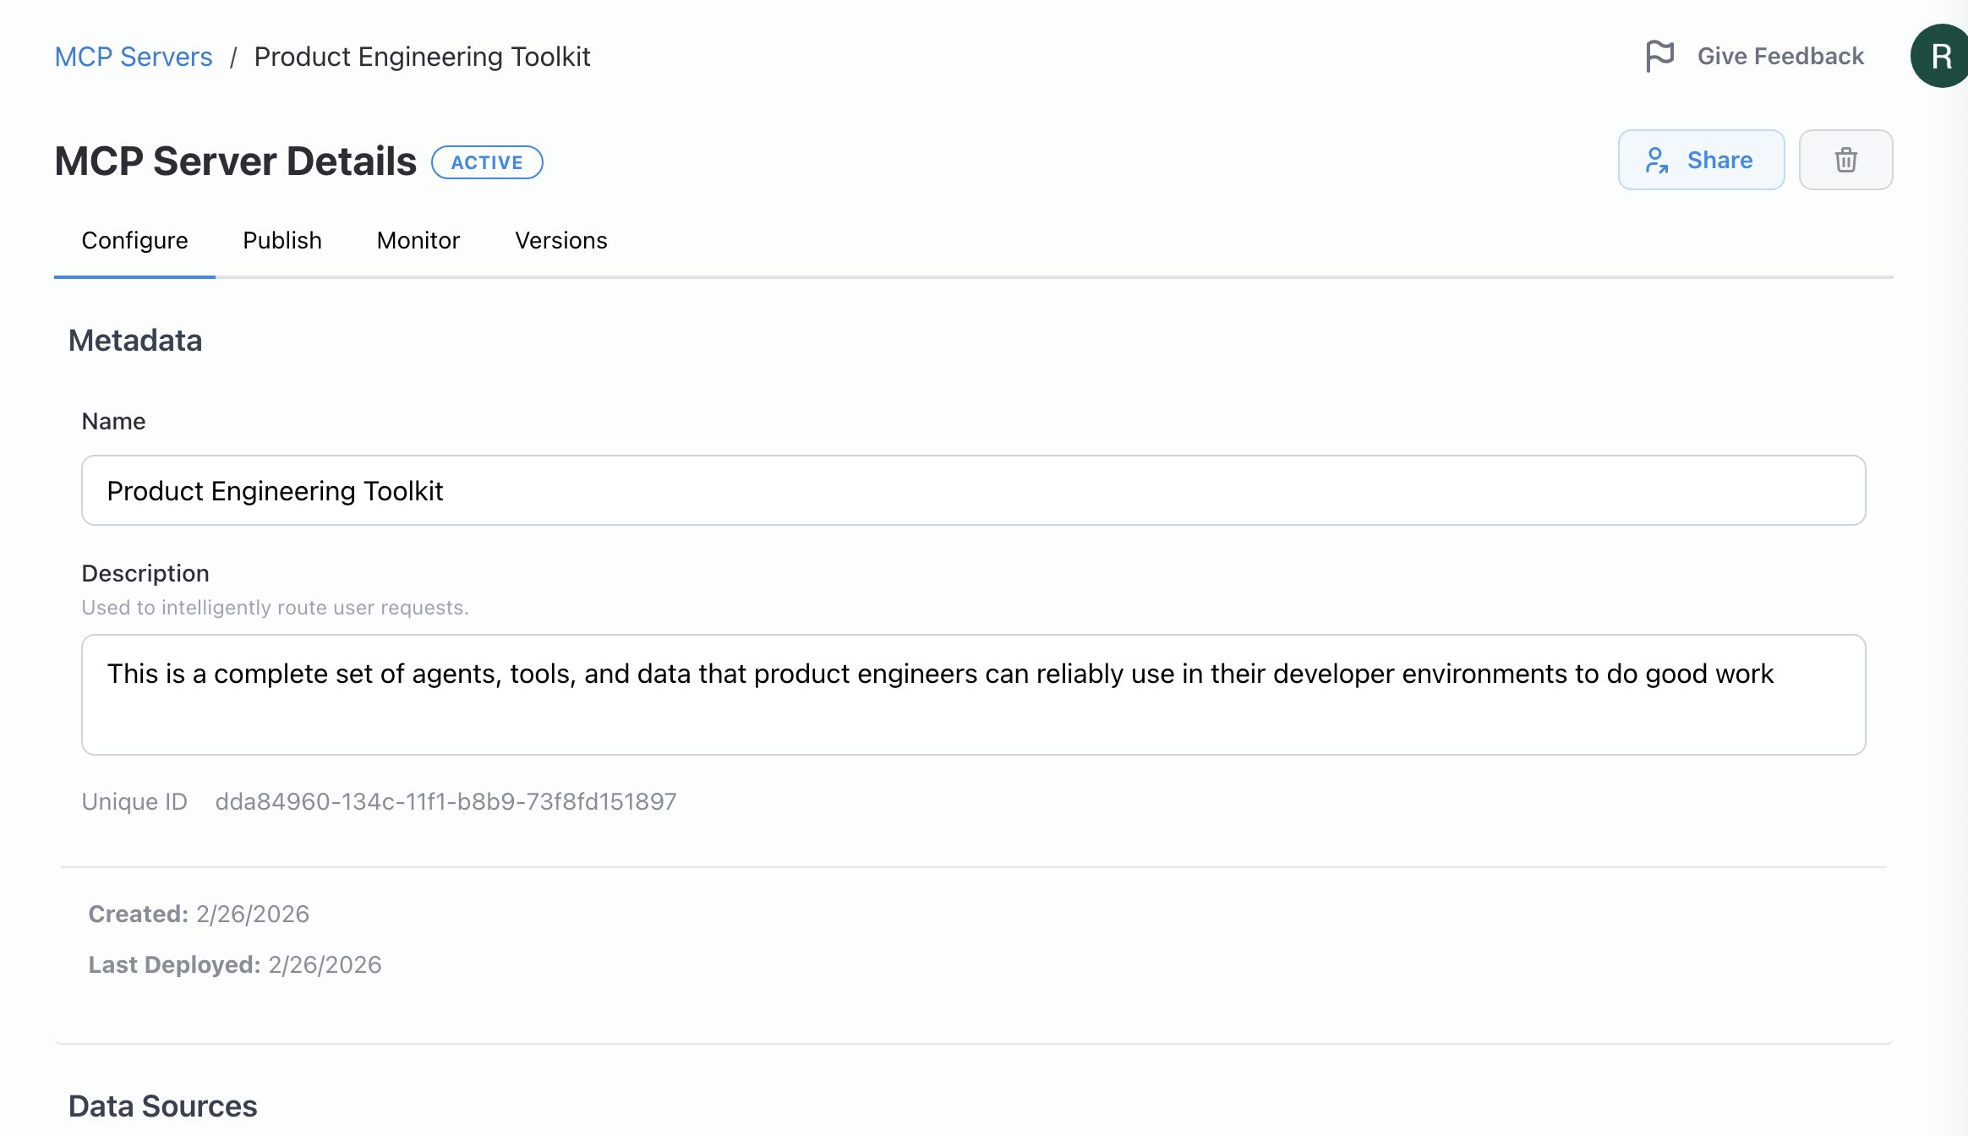The height and width of the screenshot is (1136, 1968).
Task: Click the MCP Server Details heading
Action: coord(235,160)
